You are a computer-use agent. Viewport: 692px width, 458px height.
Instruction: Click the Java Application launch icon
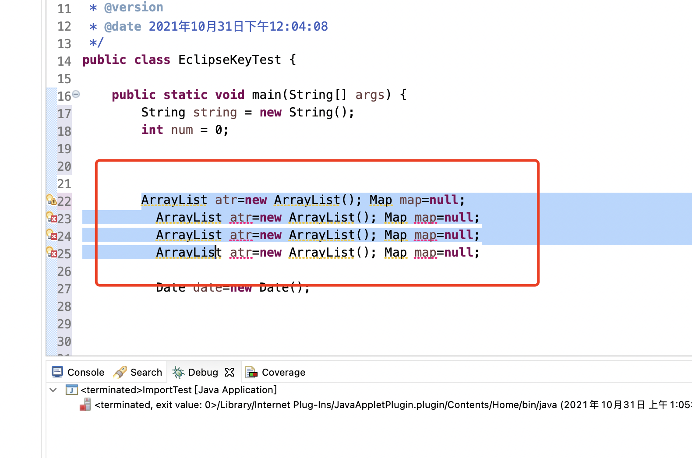71,390
